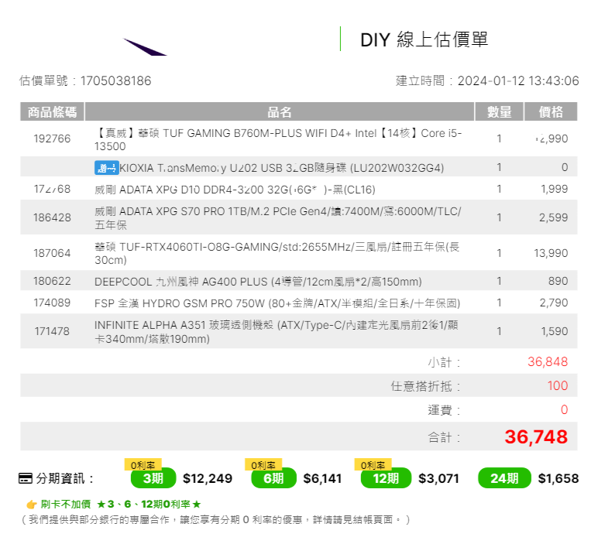
Task: Click the $12,249 installment amount
Action: point(208,478)
